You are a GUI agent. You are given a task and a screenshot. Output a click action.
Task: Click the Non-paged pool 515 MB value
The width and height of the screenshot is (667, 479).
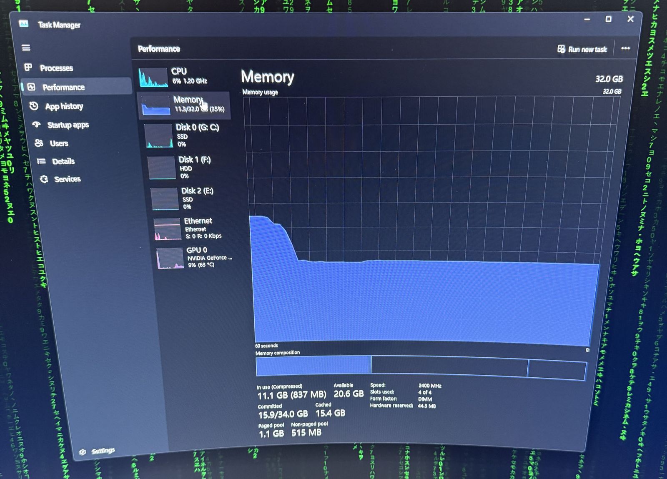tap(306, 433)
